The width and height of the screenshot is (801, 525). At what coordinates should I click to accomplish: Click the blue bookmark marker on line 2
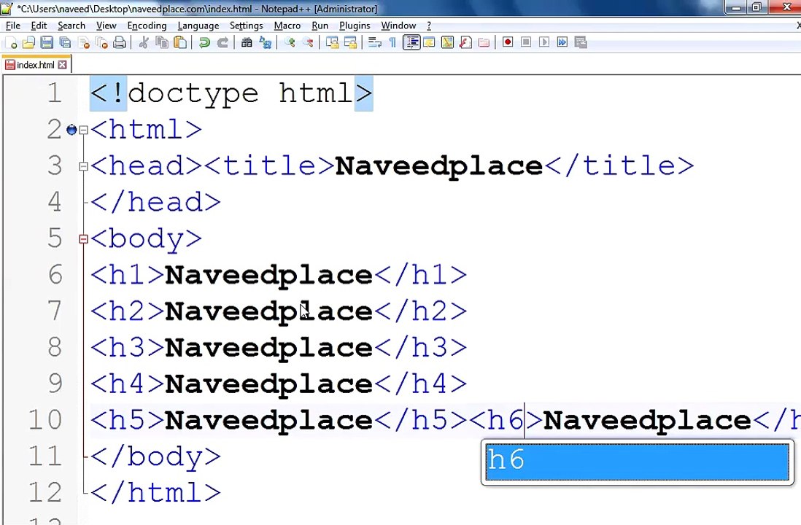point(71,130)
